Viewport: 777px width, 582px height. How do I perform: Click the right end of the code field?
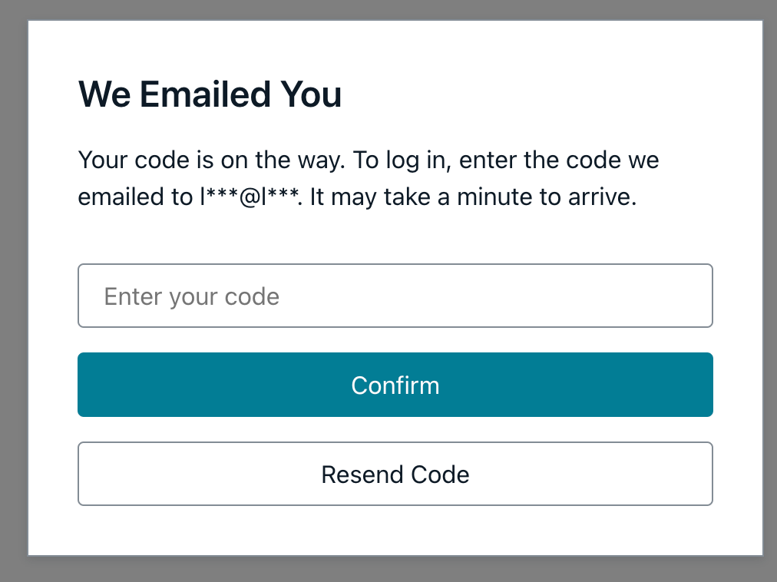691,296
